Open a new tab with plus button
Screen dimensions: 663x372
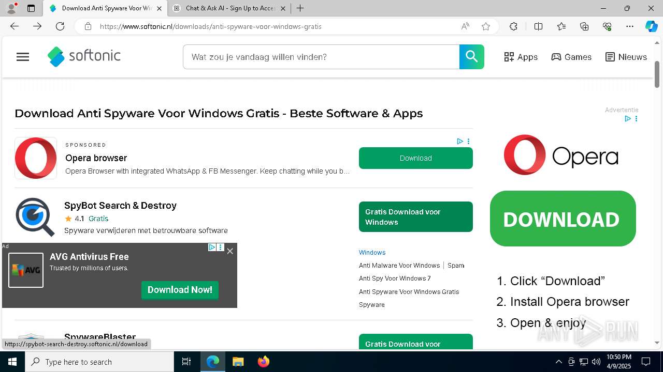[x=300, y=8]
